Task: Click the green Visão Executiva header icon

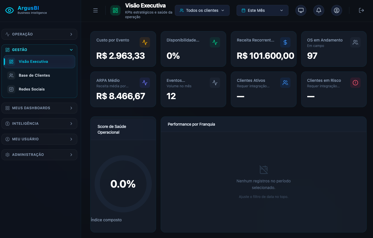Action: click(x=115, y=10)
